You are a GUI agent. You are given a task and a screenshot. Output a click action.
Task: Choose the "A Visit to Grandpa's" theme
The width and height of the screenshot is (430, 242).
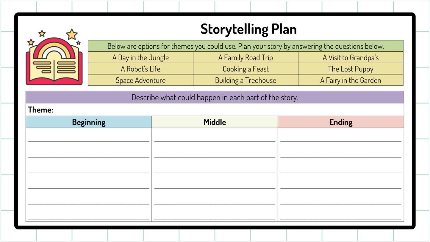tap(351, 58)
